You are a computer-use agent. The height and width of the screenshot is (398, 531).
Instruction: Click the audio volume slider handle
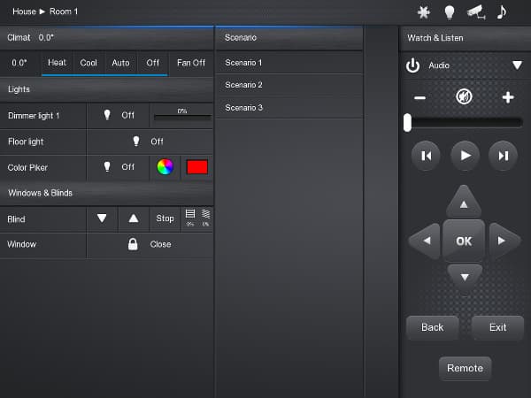pos(407,123)
